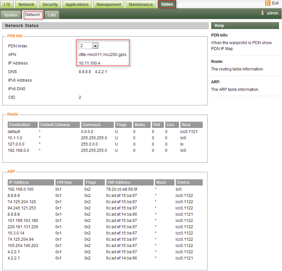Click ARP entry 192.168.0.100
Screen dimensions: 282x271
point(21,189)
